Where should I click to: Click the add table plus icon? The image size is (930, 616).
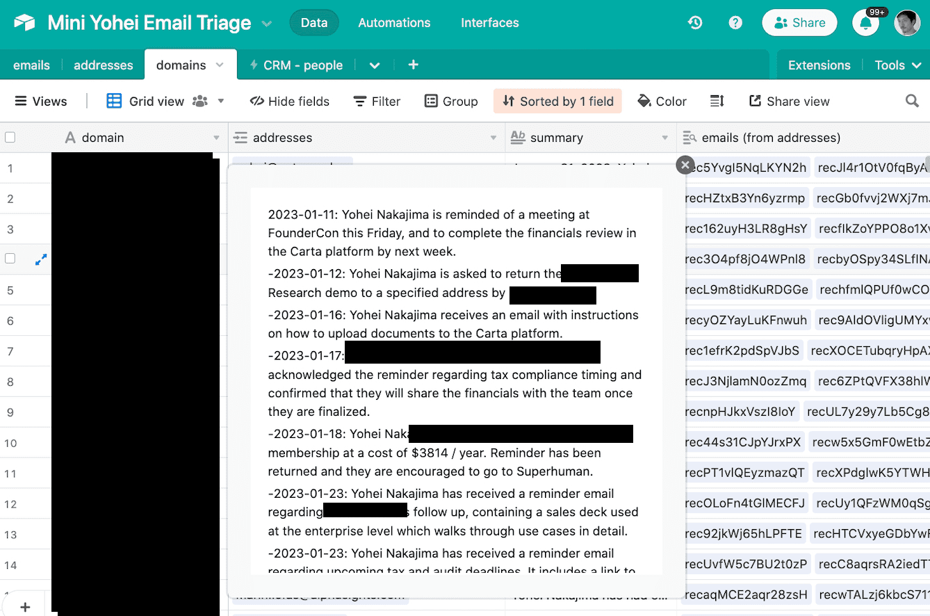(x=413, y=65)
